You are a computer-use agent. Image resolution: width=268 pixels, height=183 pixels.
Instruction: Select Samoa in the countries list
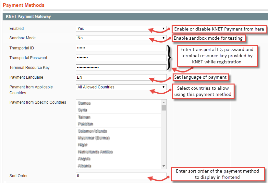pos(119,103)
